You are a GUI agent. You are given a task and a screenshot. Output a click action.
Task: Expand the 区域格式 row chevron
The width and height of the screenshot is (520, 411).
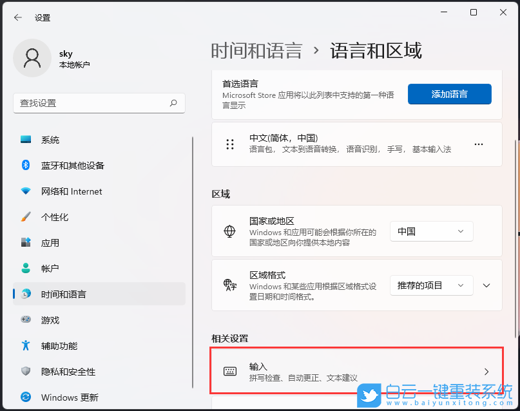point(486,285)
